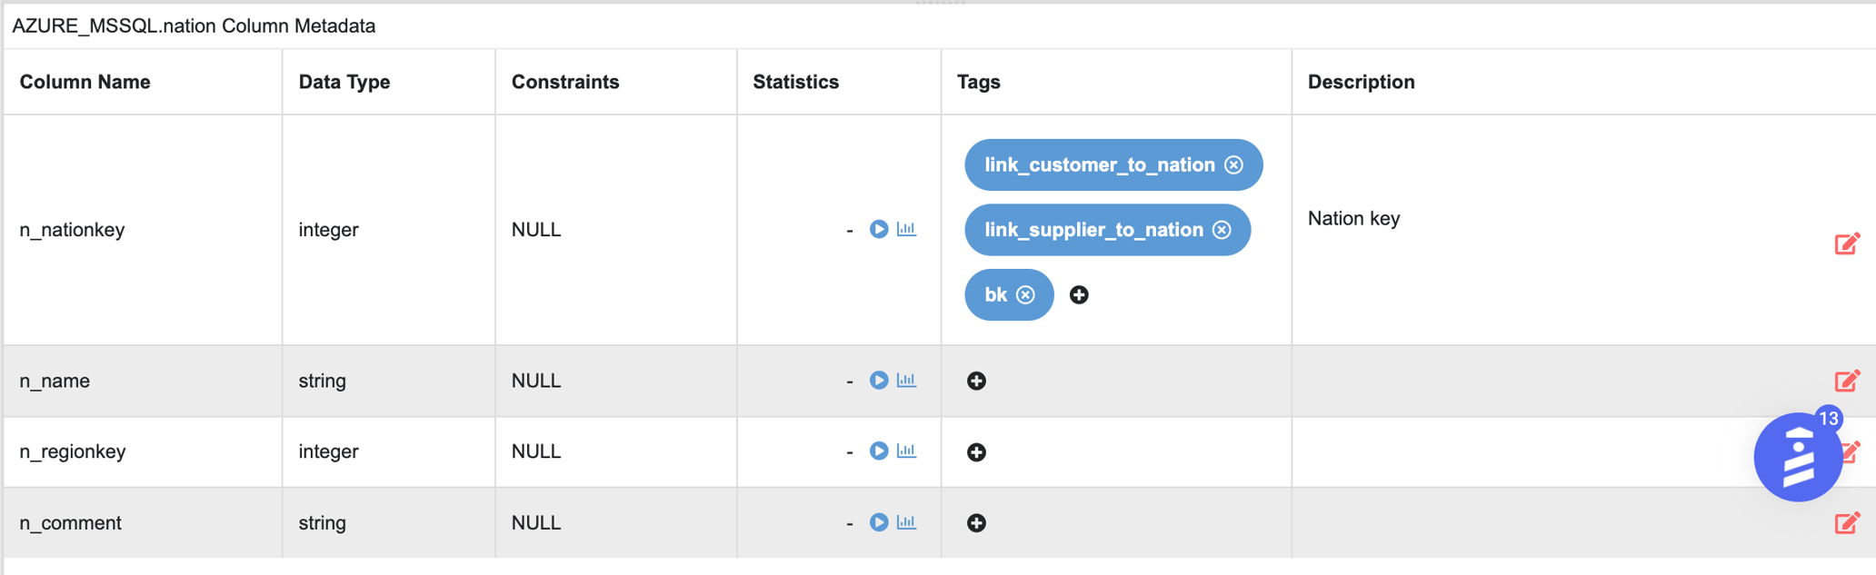Open statistics chart for n_nationkey

point(906,229)
